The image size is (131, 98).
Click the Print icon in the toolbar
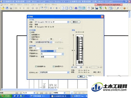click(11, 8)
